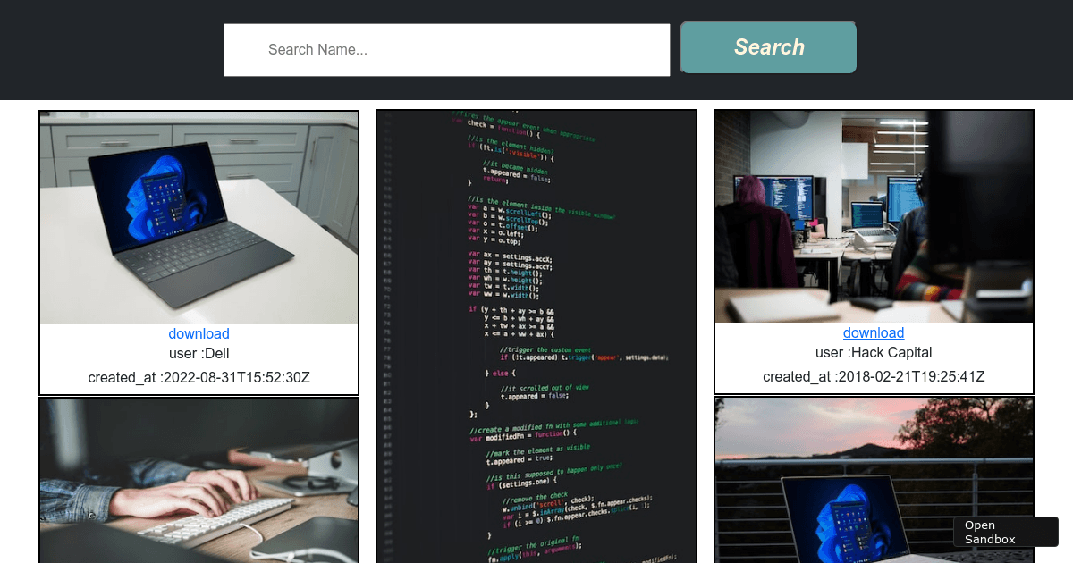This screenshot has width=1073, height=563.
Task: Click the Open Sandbox button
Action: tap(1005, 531)
